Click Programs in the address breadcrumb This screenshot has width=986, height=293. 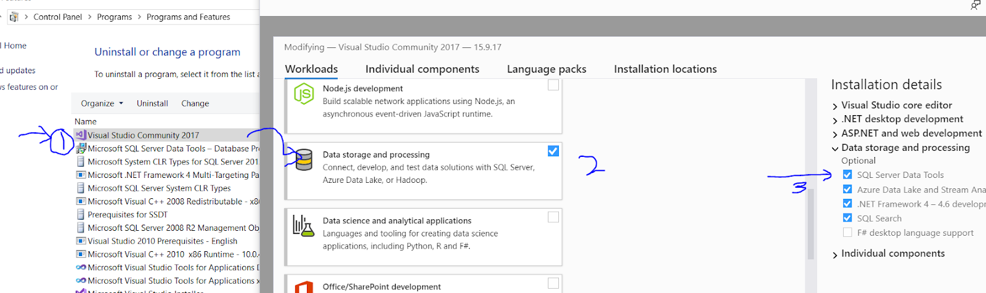115,17
